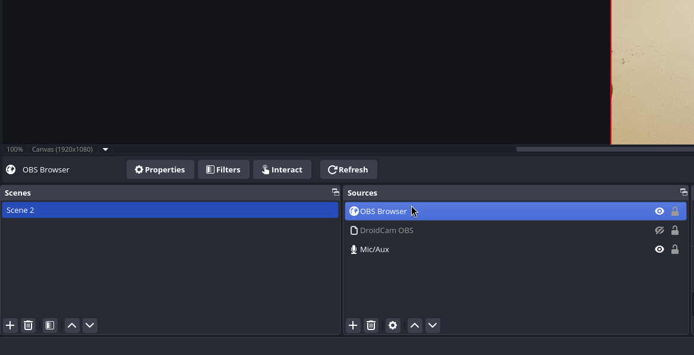Refresh the OBS Browser source
The image size is (694, 355).
pyautogui.click(x=348, y=169)
